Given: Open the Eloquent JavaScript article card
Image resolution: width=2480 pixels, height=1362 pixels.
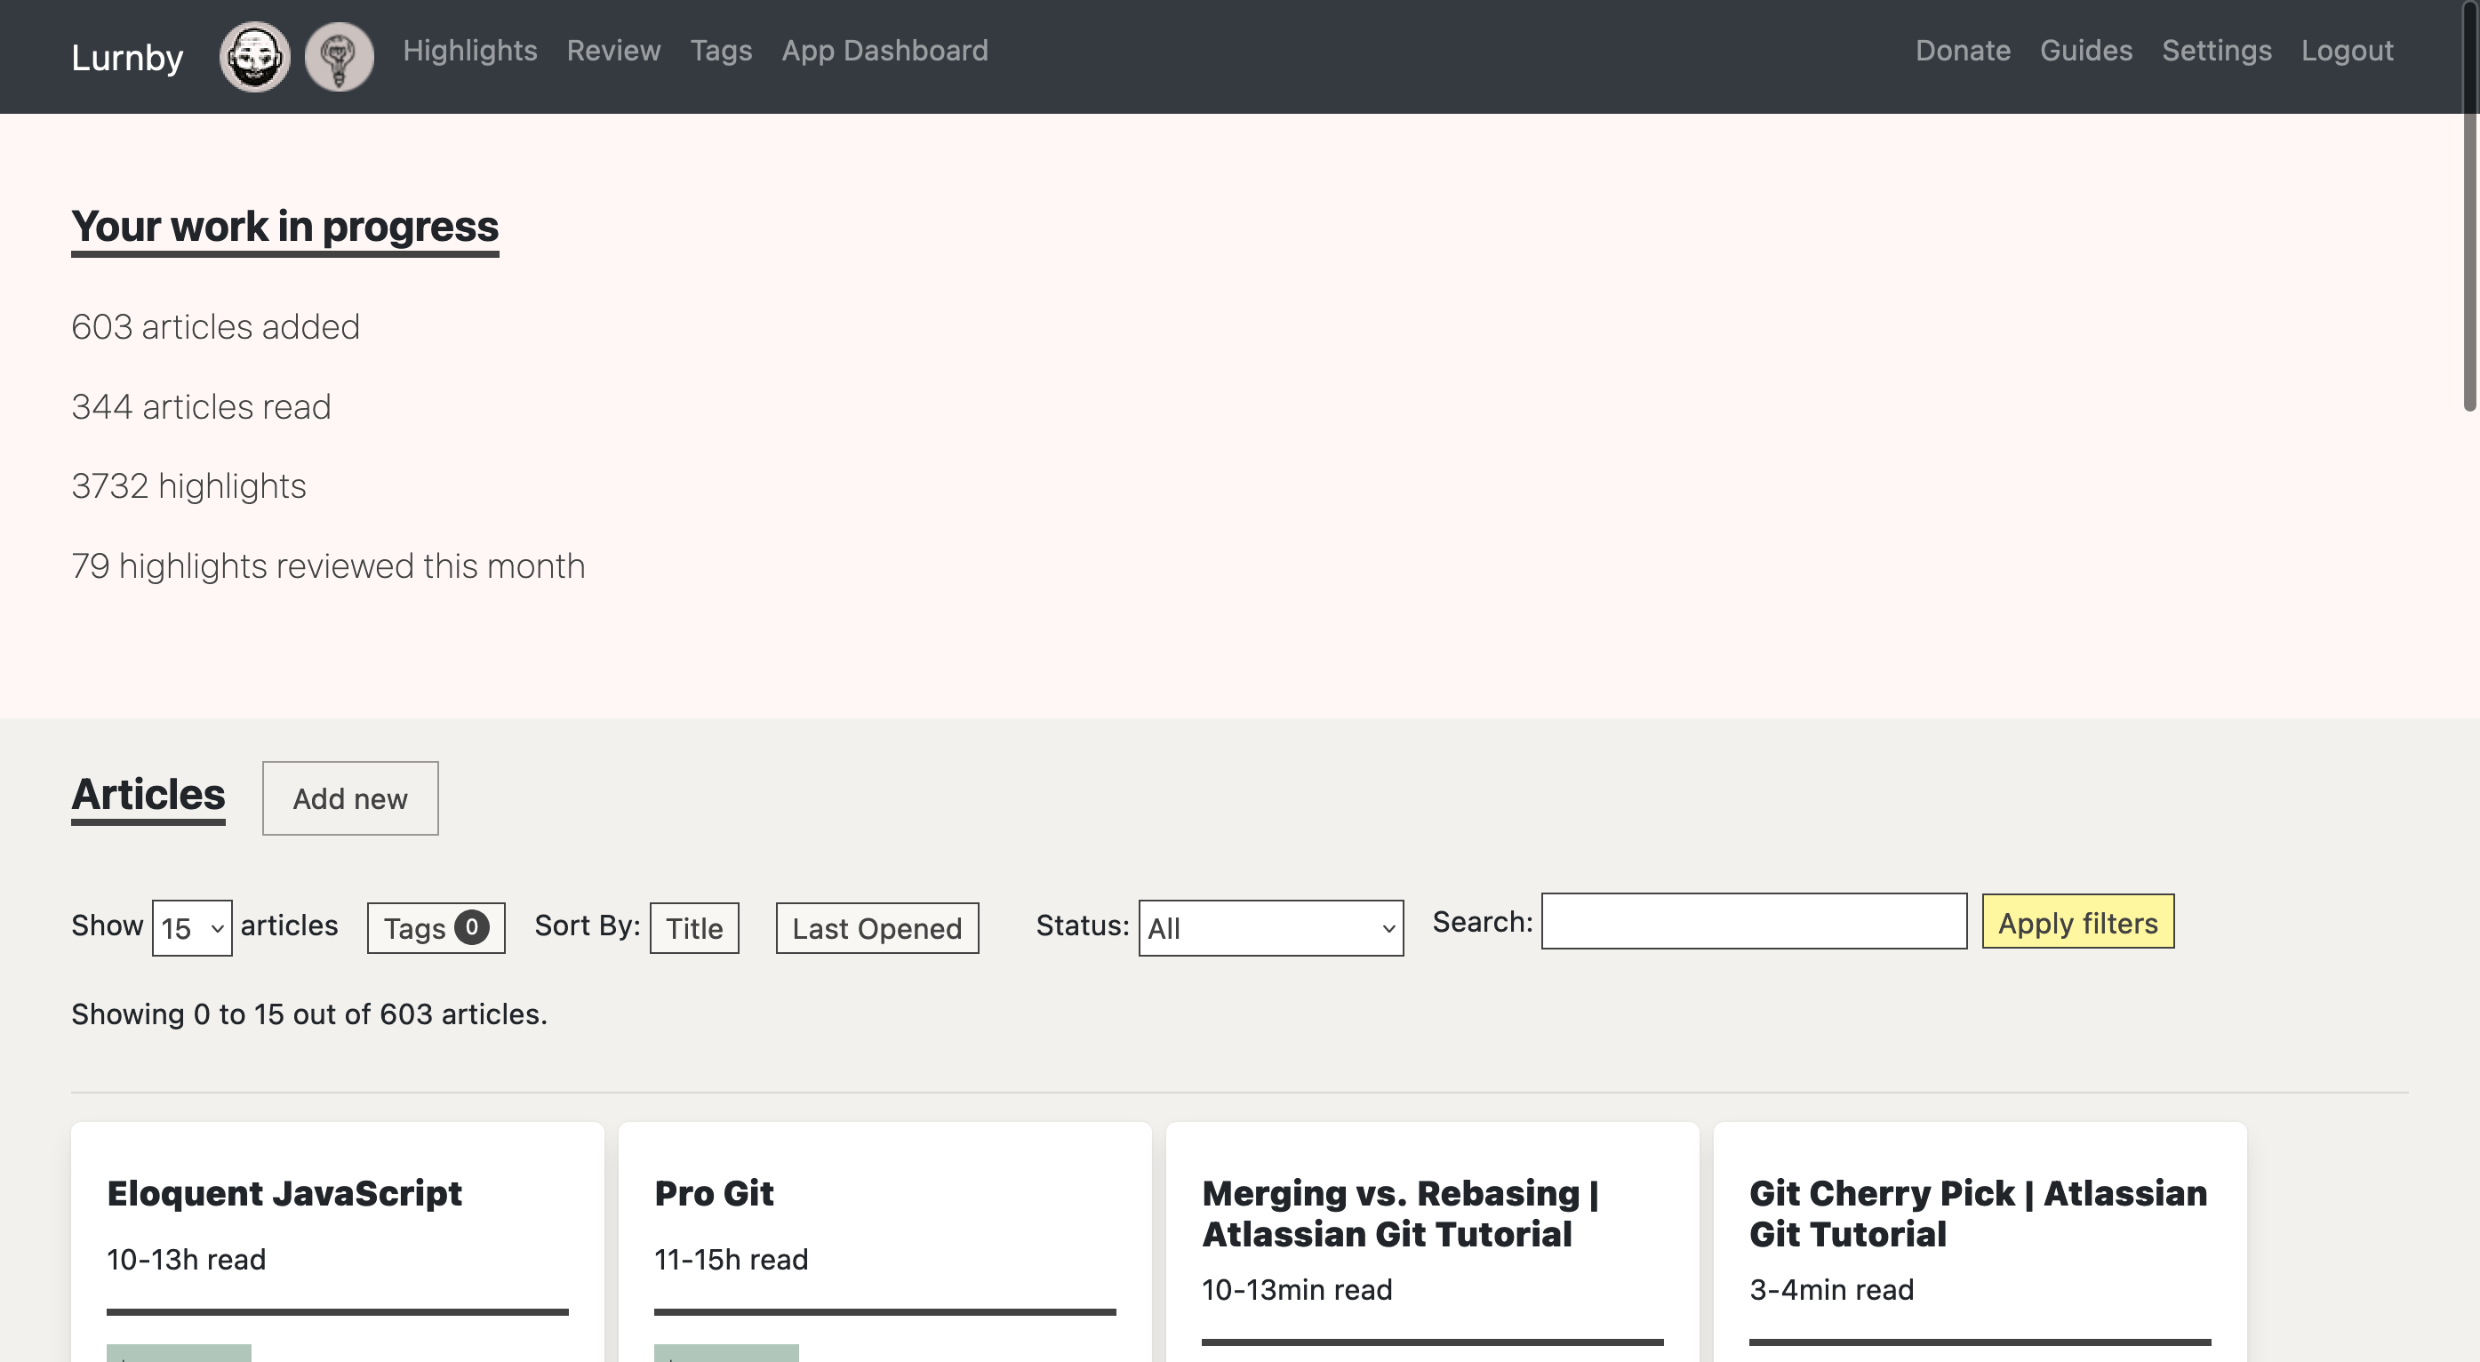Looking at the screenshot, I should [x=284, y=1192].
